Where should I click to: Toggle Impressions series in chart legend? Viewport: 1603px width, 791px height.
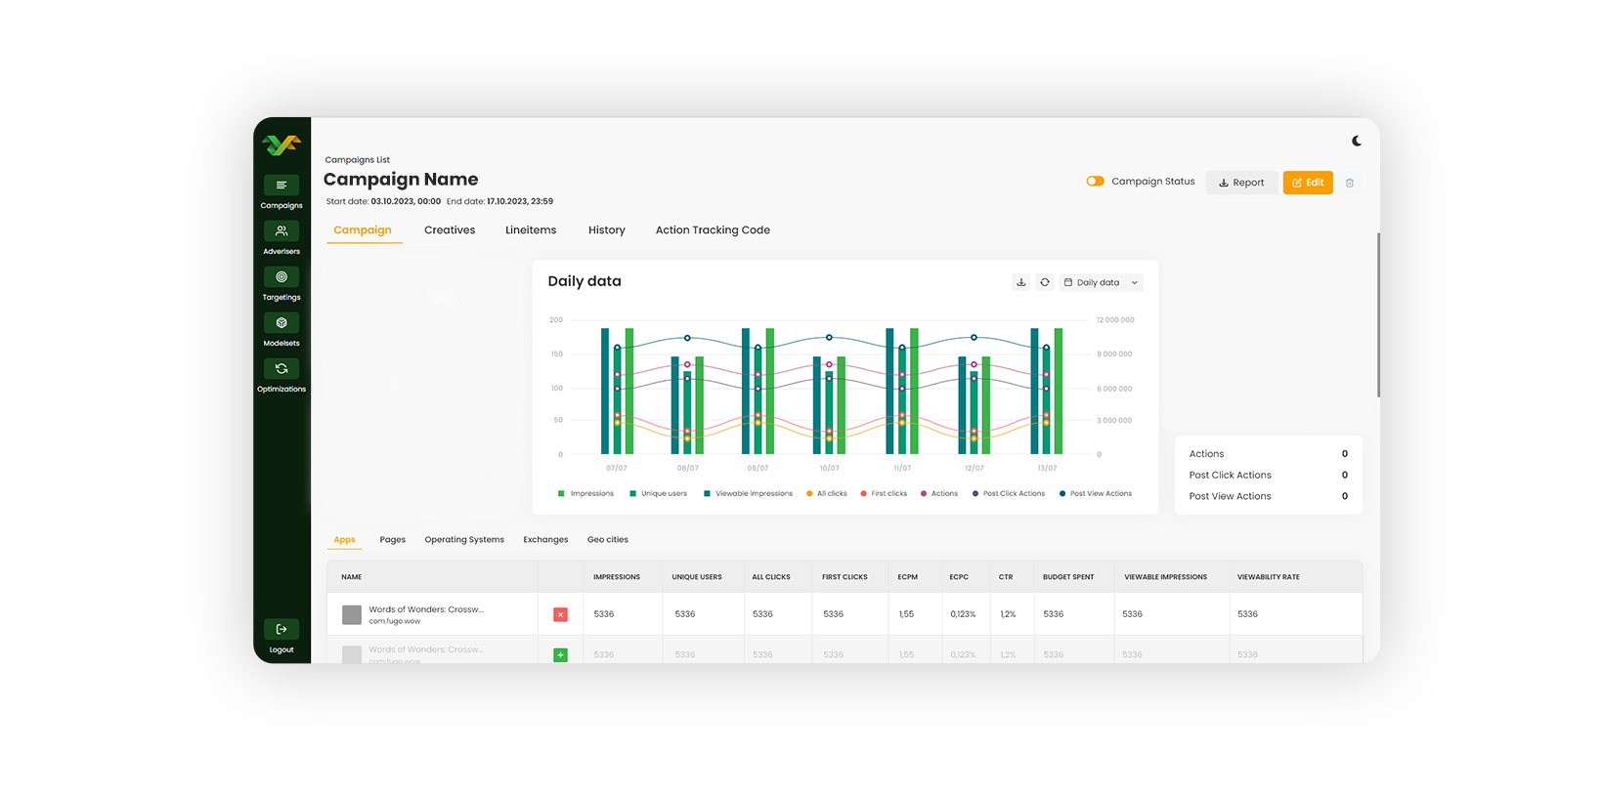(586, 494)
